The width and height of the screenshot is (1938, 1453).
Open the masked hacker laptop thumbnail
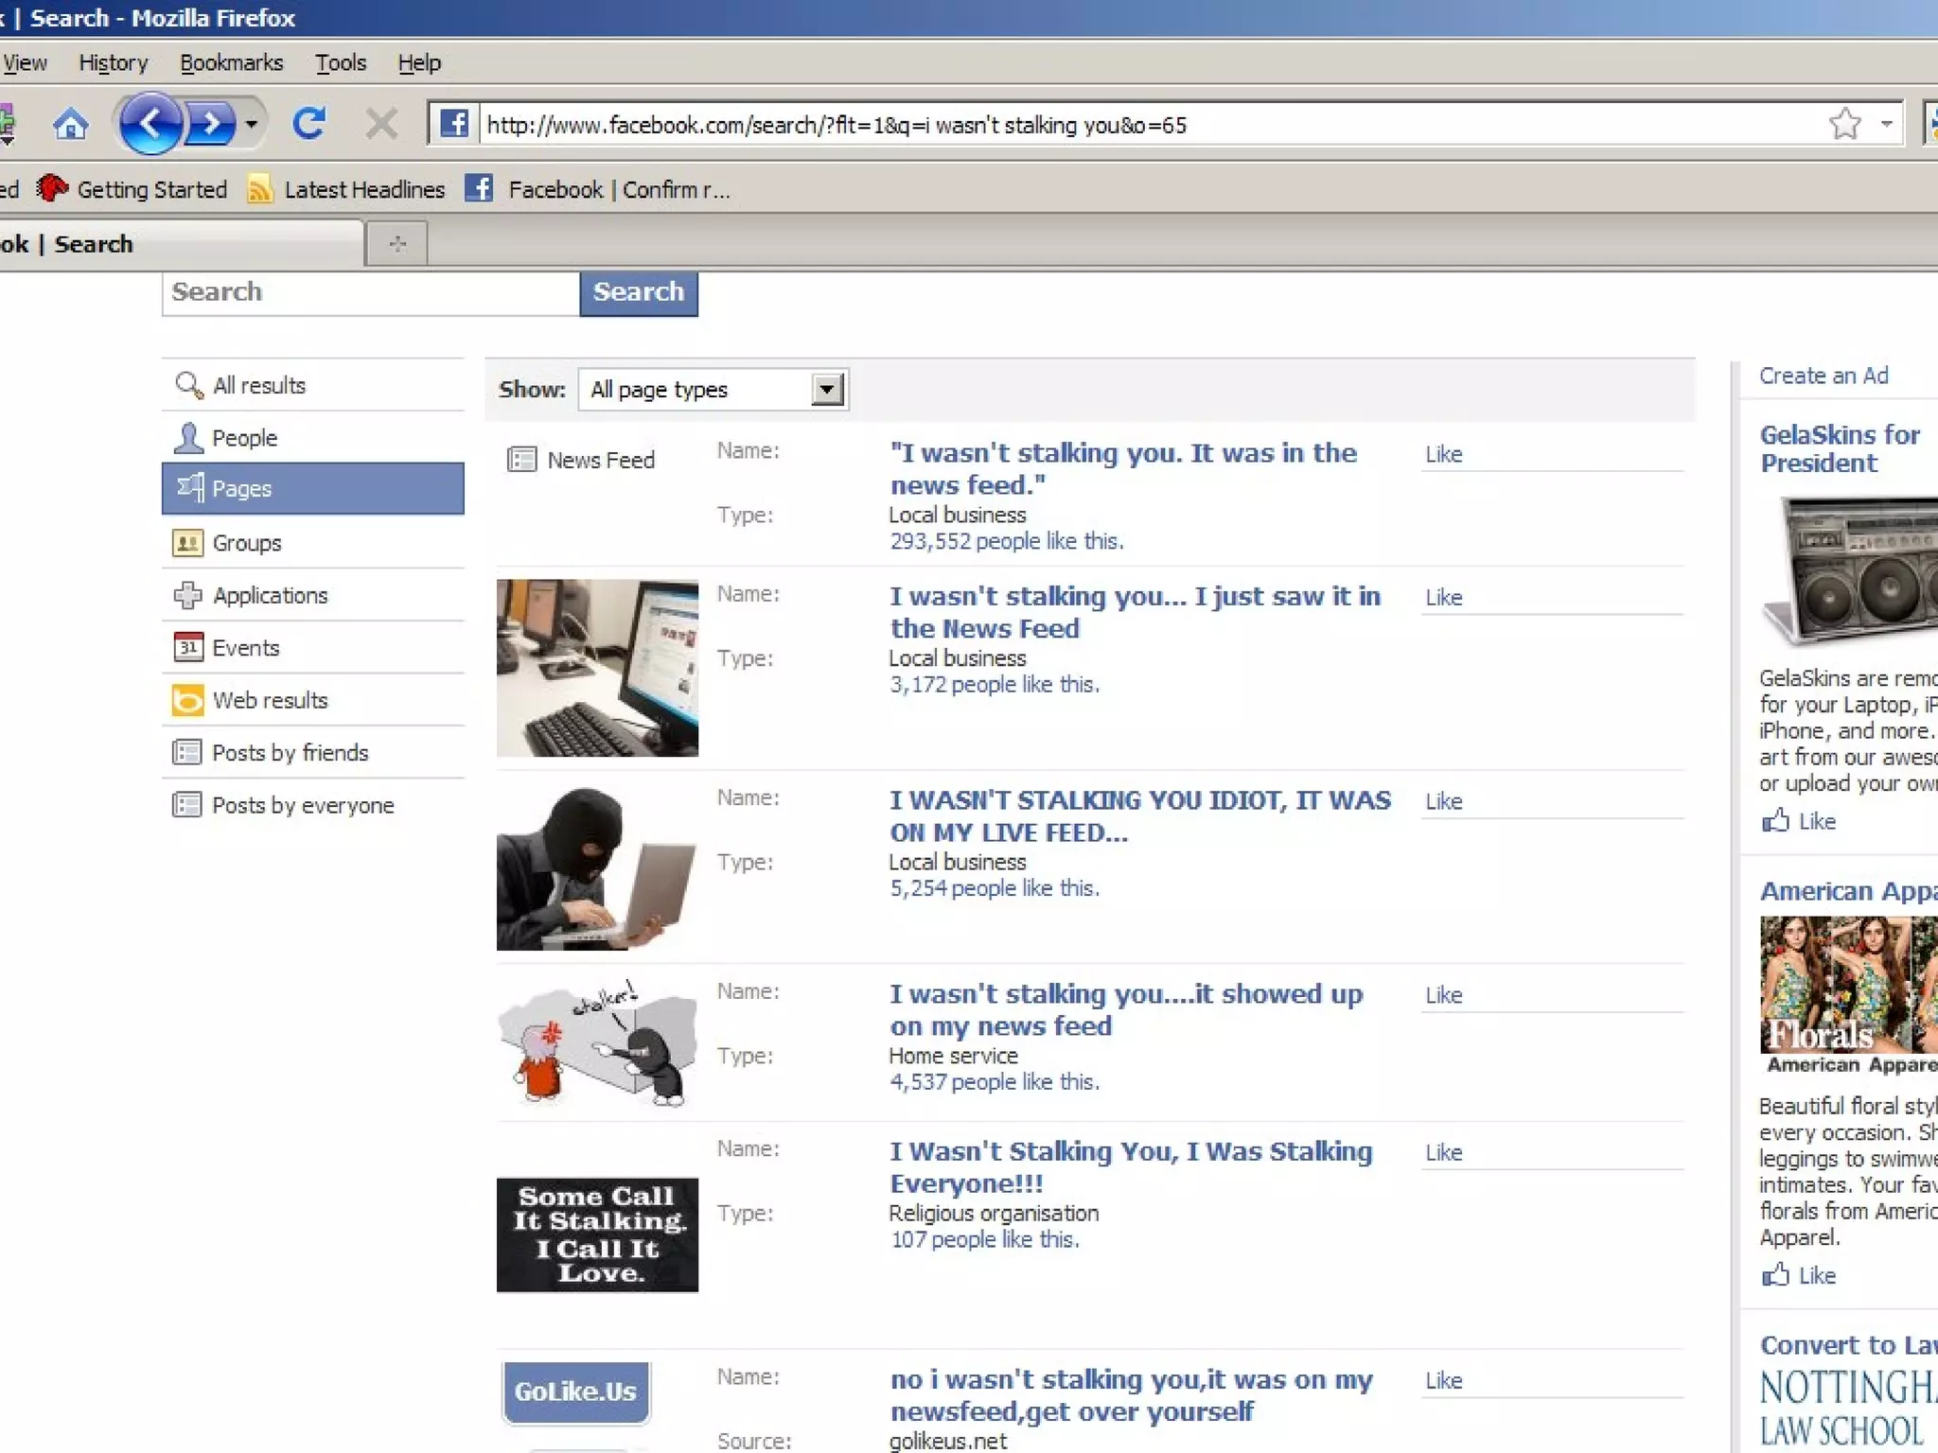(x=596, y=867)
